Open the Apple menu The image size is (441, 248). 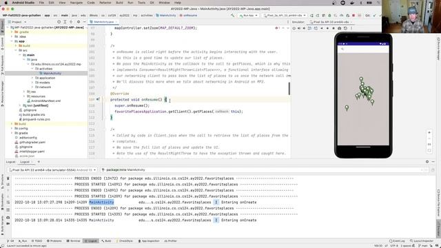(6, 3)
